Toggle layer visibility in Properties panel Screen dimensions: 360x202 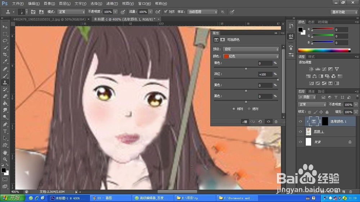point(269,122)
